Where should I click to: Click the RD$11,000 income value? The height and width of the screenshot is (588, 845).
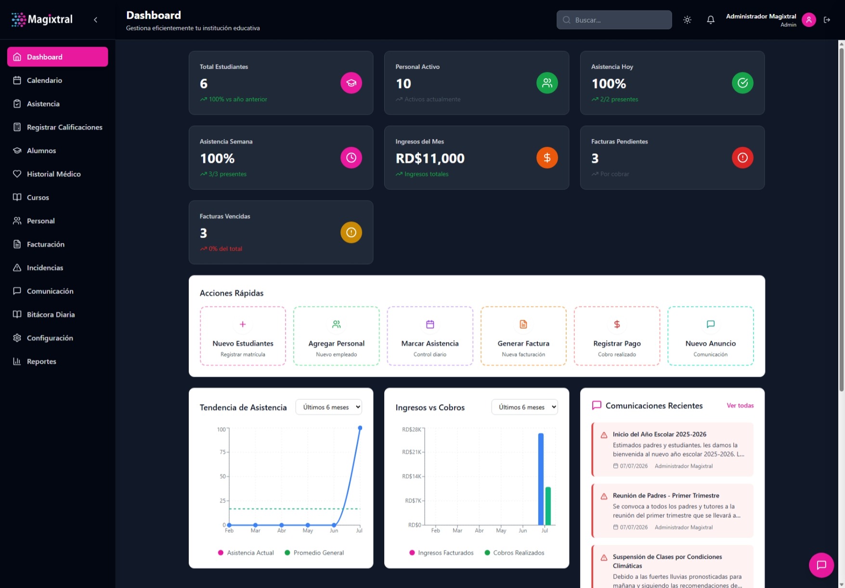point(430,158)
